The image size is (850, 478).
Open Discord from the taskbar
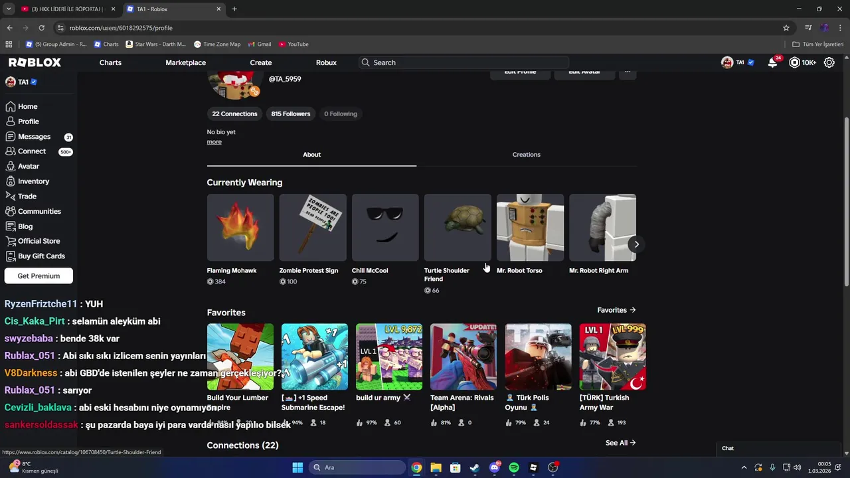point(494,467)
